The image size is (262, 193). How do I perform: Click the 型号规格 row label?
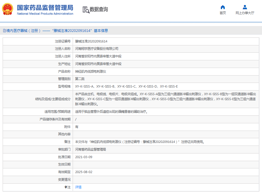64,86
